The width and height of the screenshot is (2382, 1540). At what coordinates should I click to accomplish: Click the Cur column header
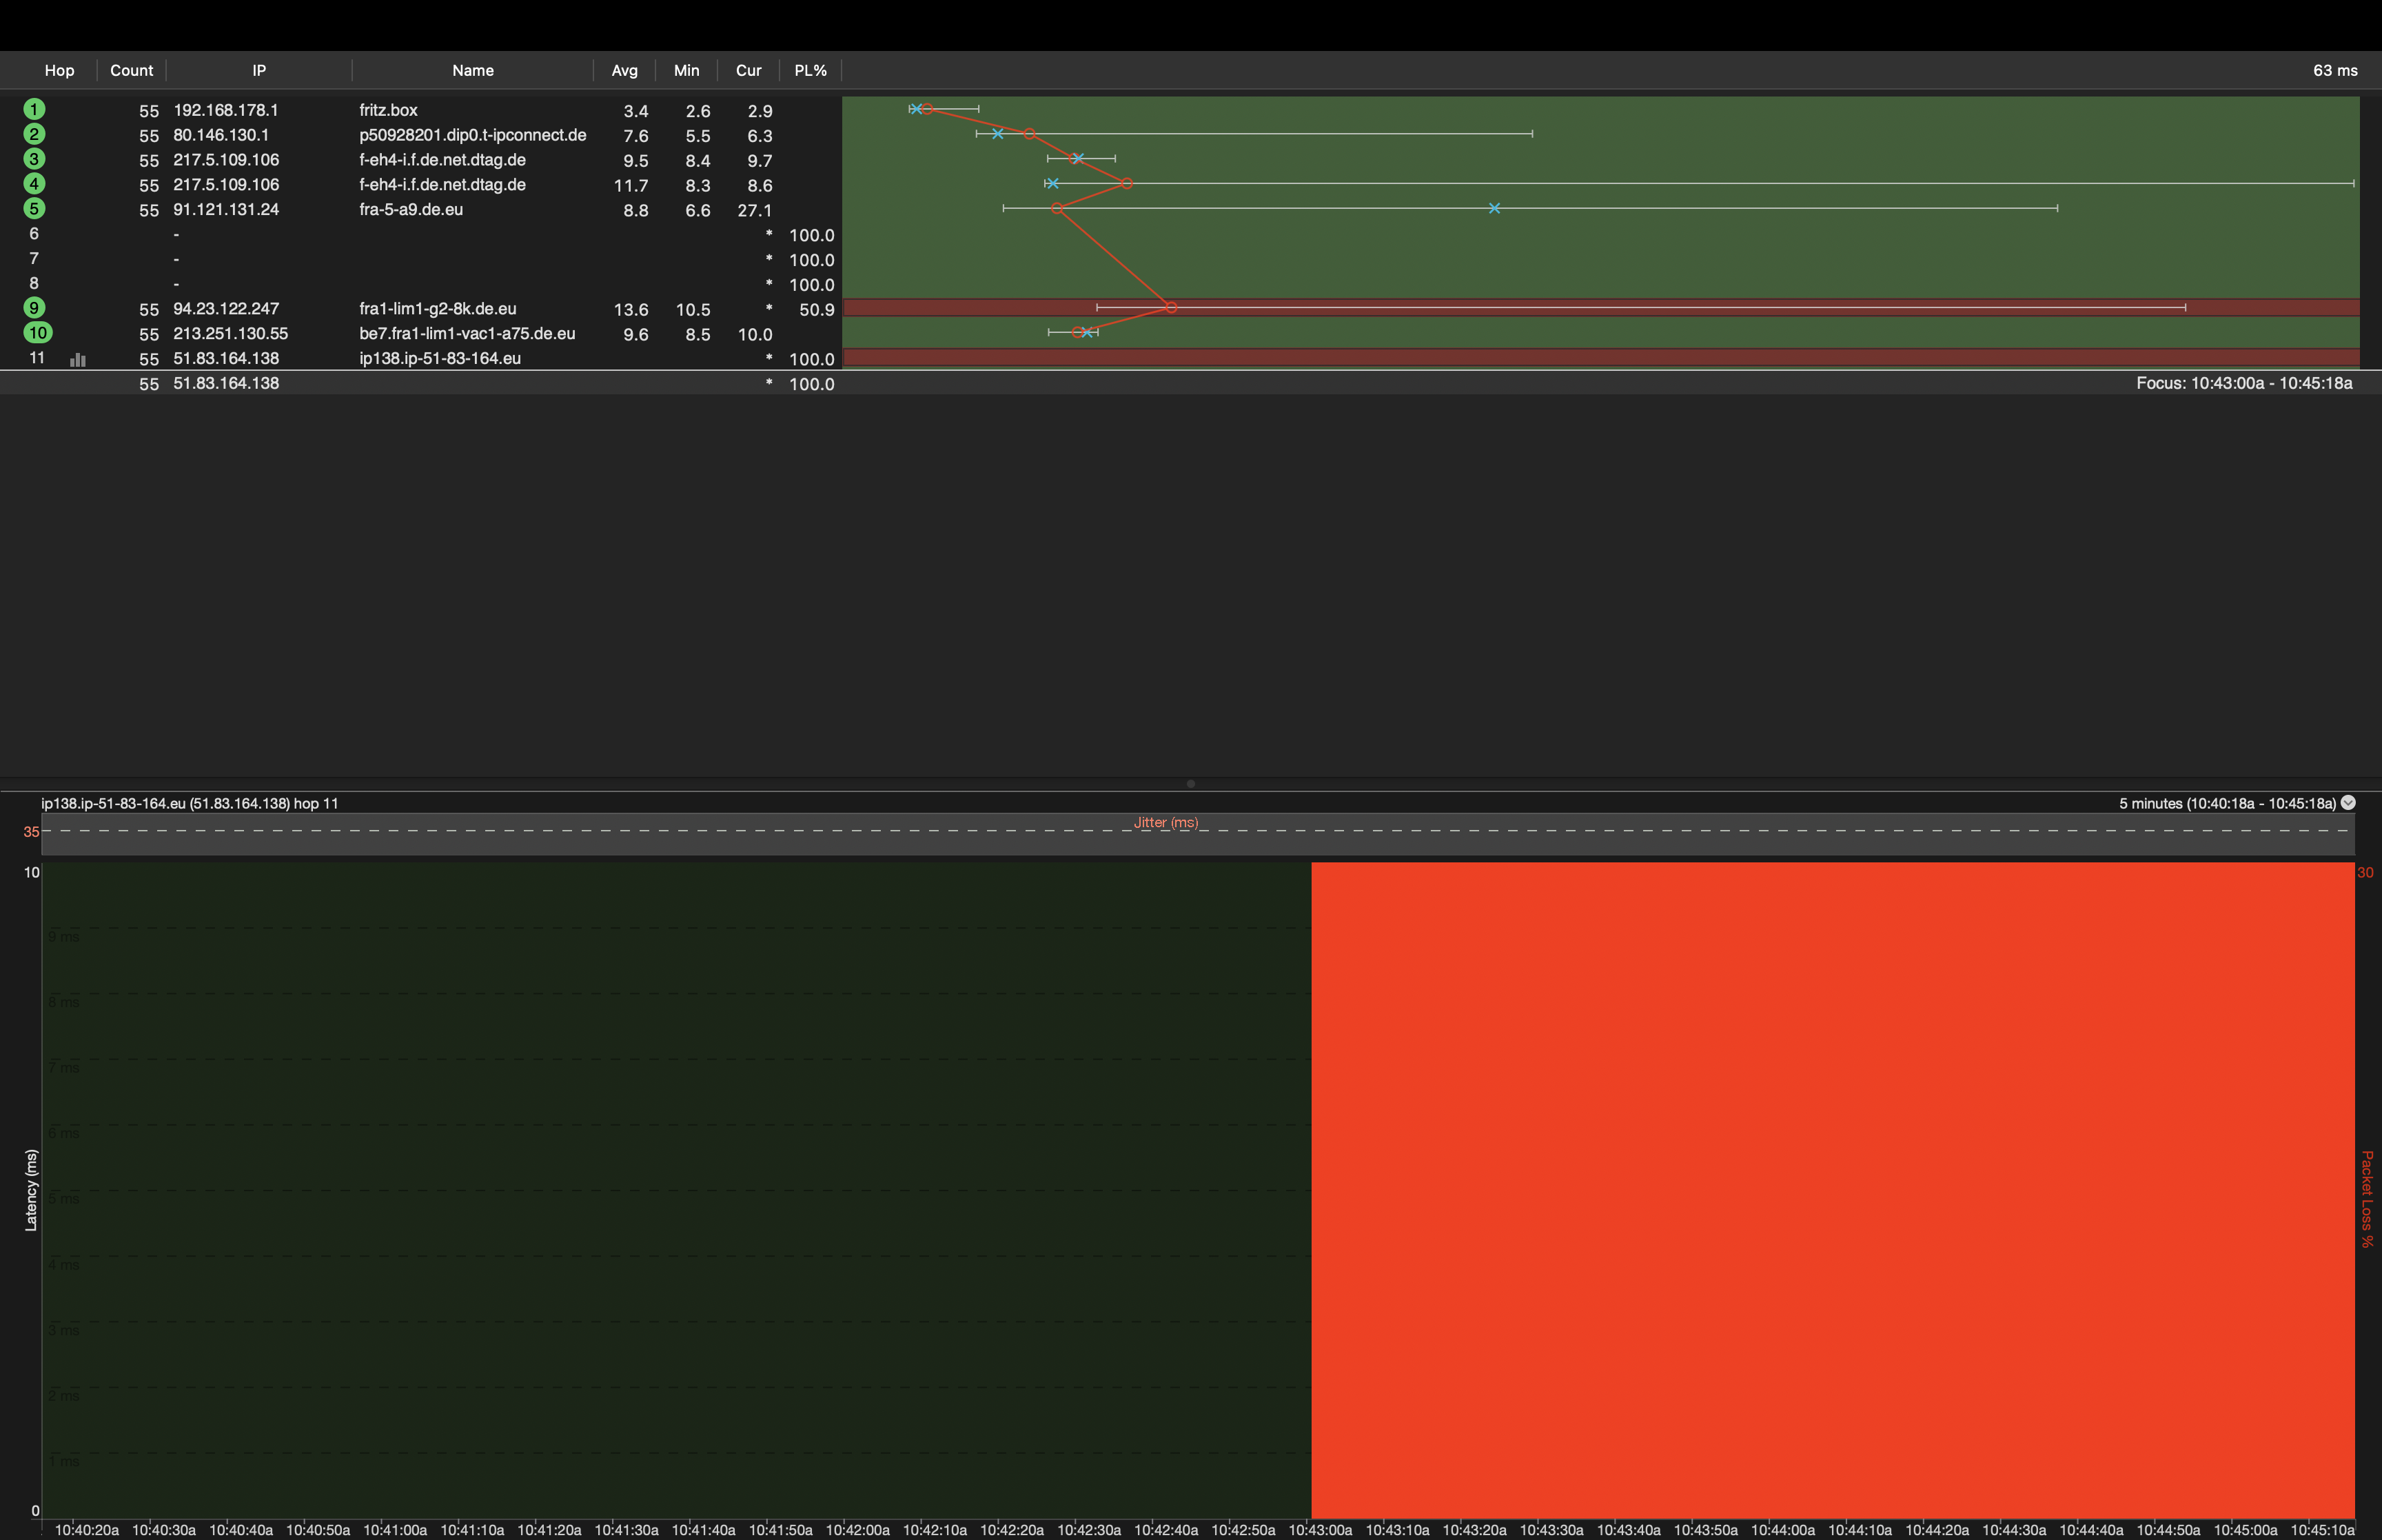click(x=749, y=70)
